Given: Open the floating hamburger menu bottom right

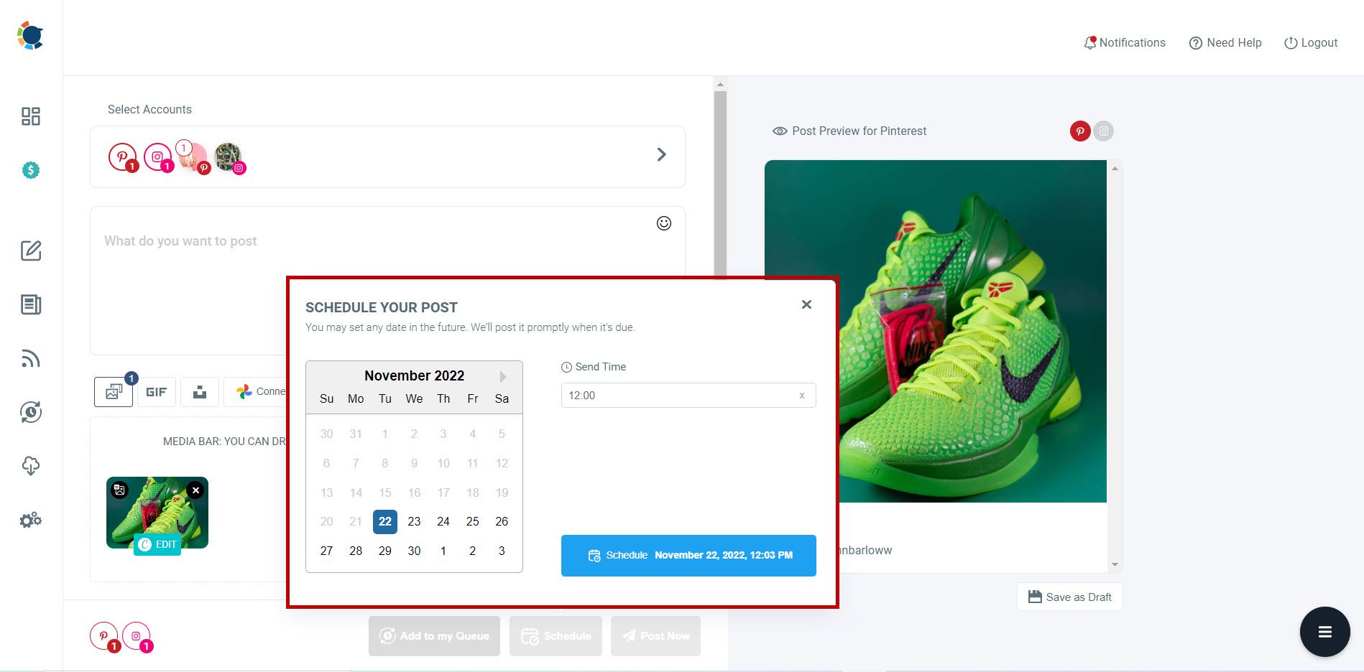Looking at the screenshot, I should [x=1324, y=631].
